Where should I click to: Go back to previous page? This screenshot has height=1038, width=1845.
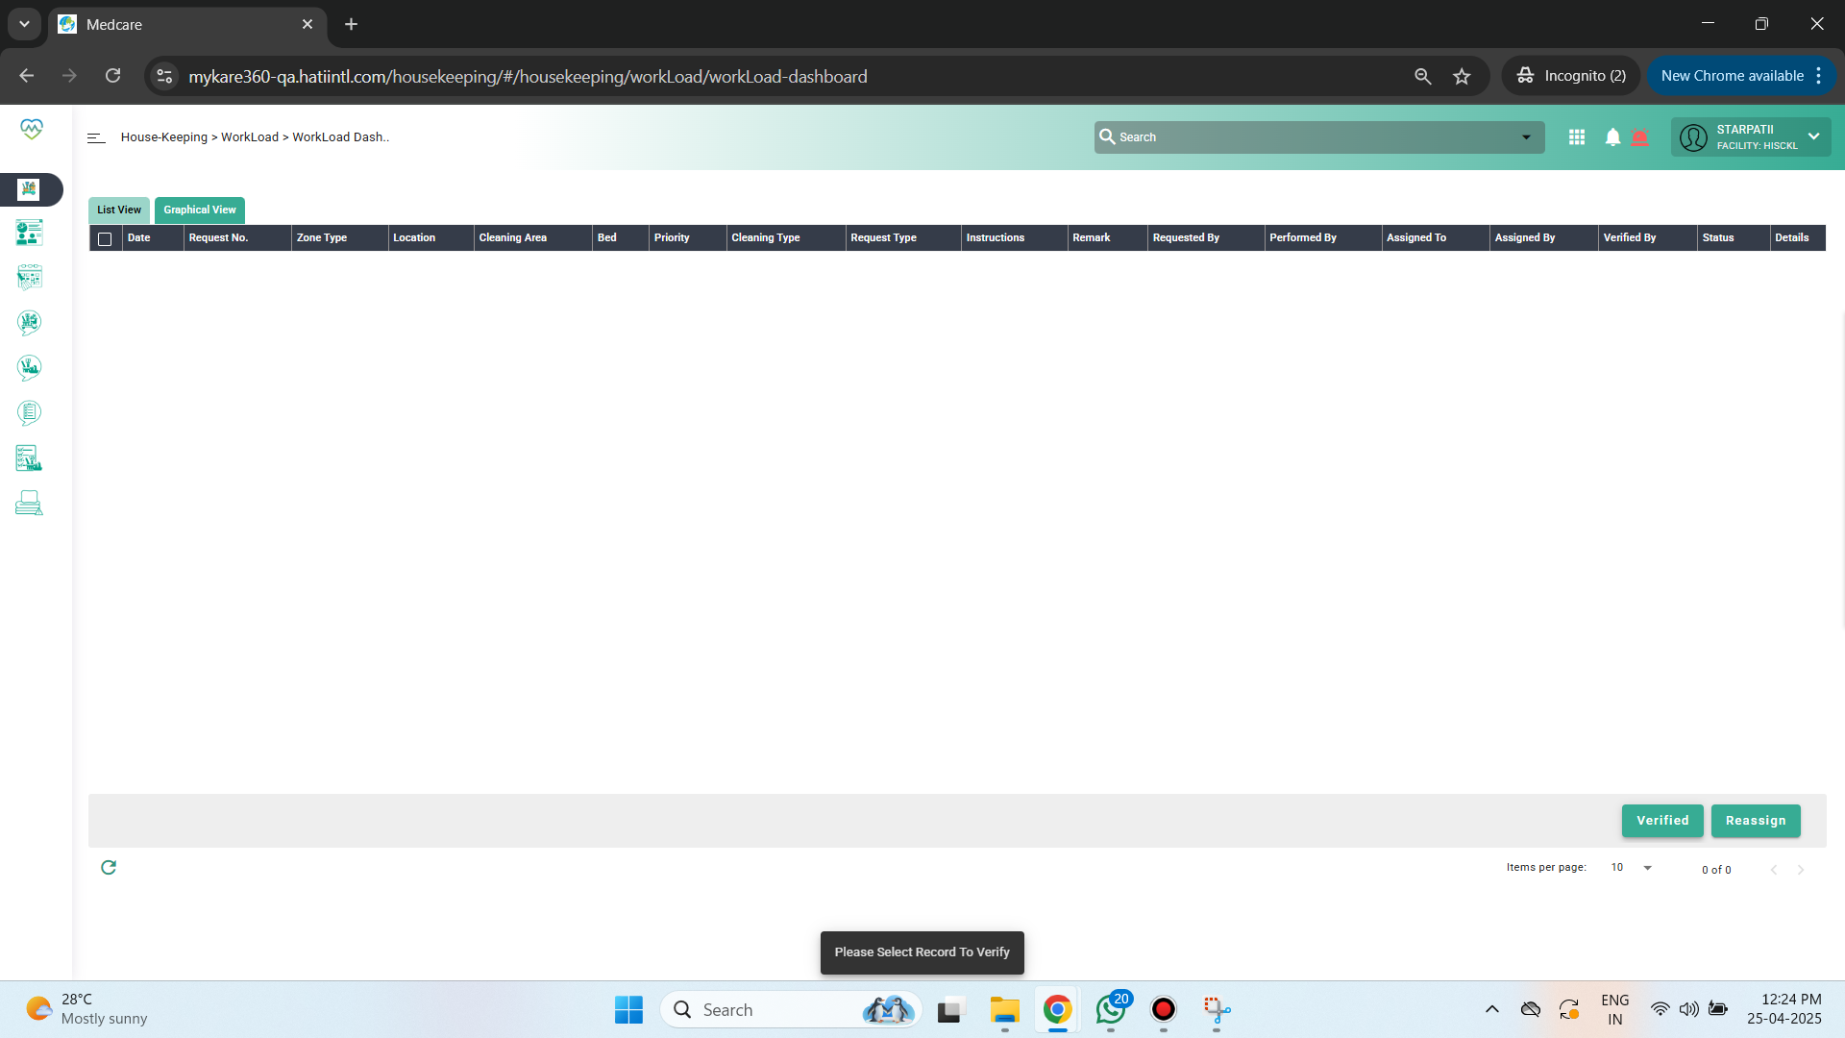(27, 76)
